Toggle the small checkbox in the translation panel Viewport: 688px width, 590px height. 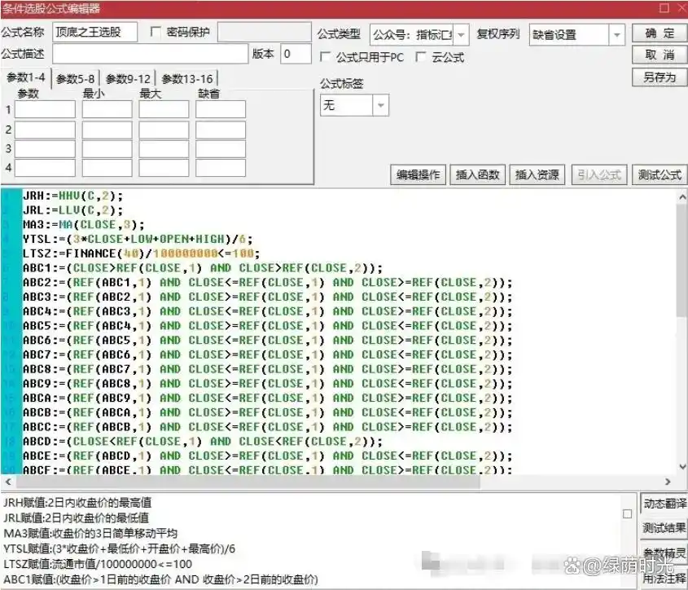pos(627,513)
